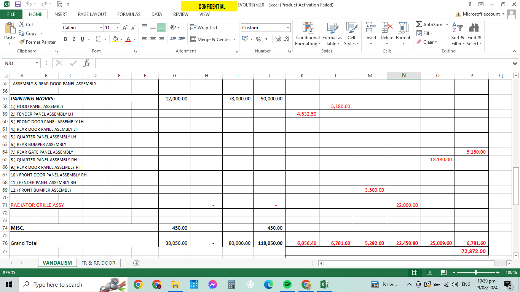Expand the Custom number format dropdown
Image resolution: width=520 pixels, height=292 pixels.
tap(288, 28)
